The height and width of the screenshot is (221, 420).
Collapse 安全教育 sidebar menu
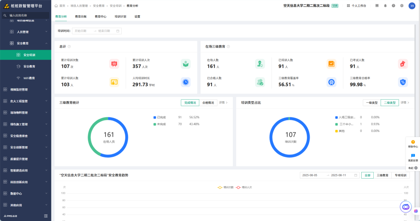click(26, 44)
